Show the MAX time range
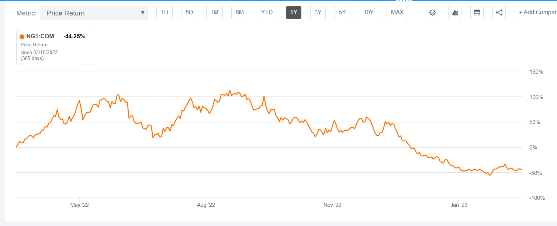 397,13
